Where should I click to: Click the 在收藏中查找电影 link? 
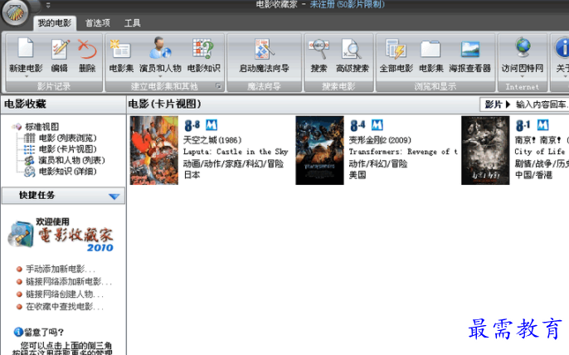point(64,307)
